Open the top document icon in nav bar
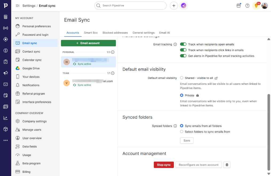This screenshot has width=271, height=176. click(x=6, y=17)
